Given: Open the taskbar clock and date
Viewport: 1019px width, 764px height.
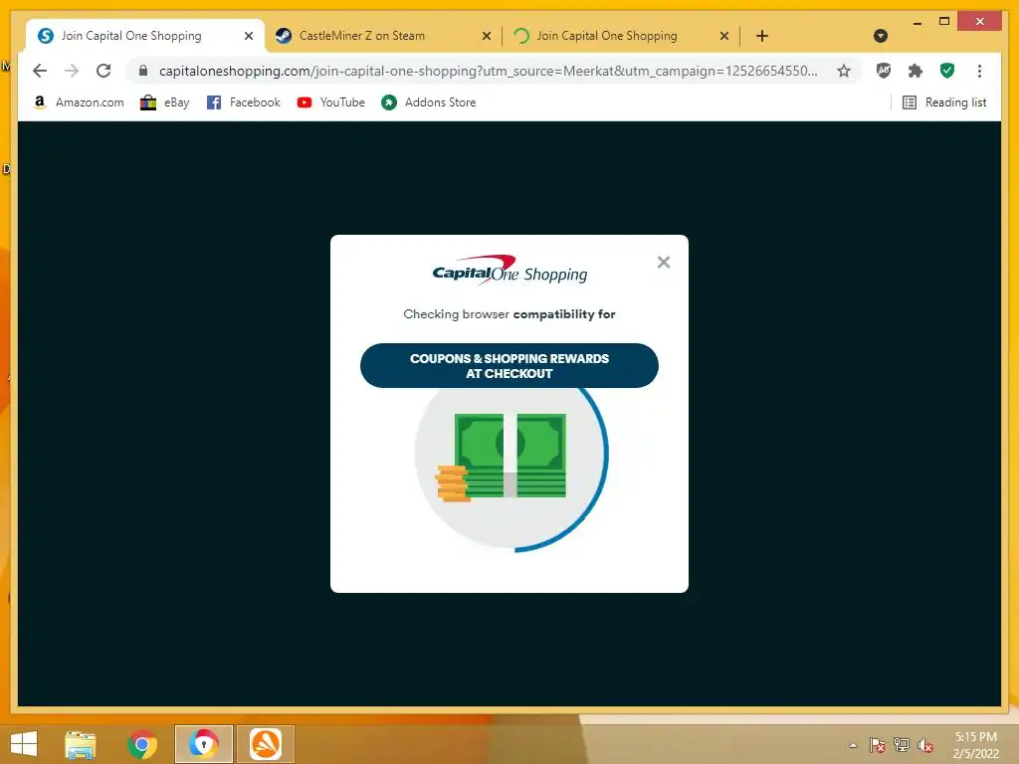Looking at the screenshot, I should click(x=975, y=745).
